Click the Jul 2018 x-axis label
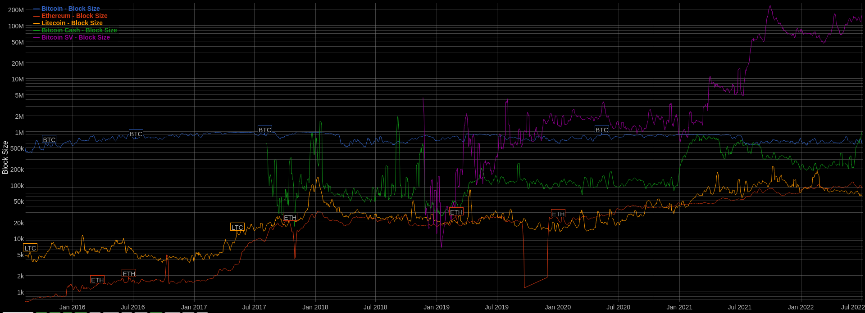The height and width of the screenshot is (313, 865). (x=375, y=307)
